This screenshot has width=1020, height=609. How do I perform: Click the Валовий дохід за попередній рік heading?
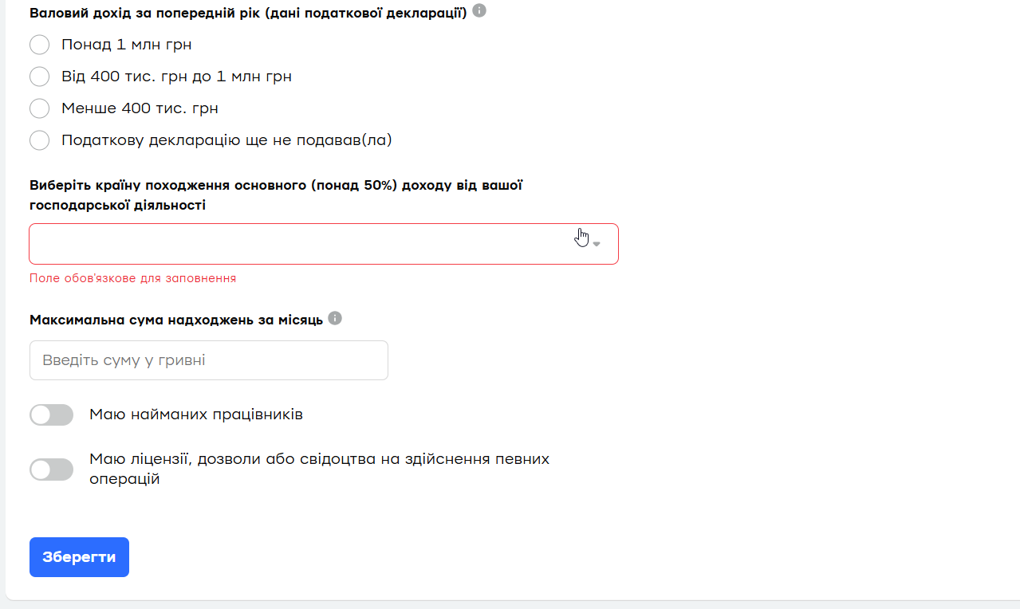pos(247,13)
